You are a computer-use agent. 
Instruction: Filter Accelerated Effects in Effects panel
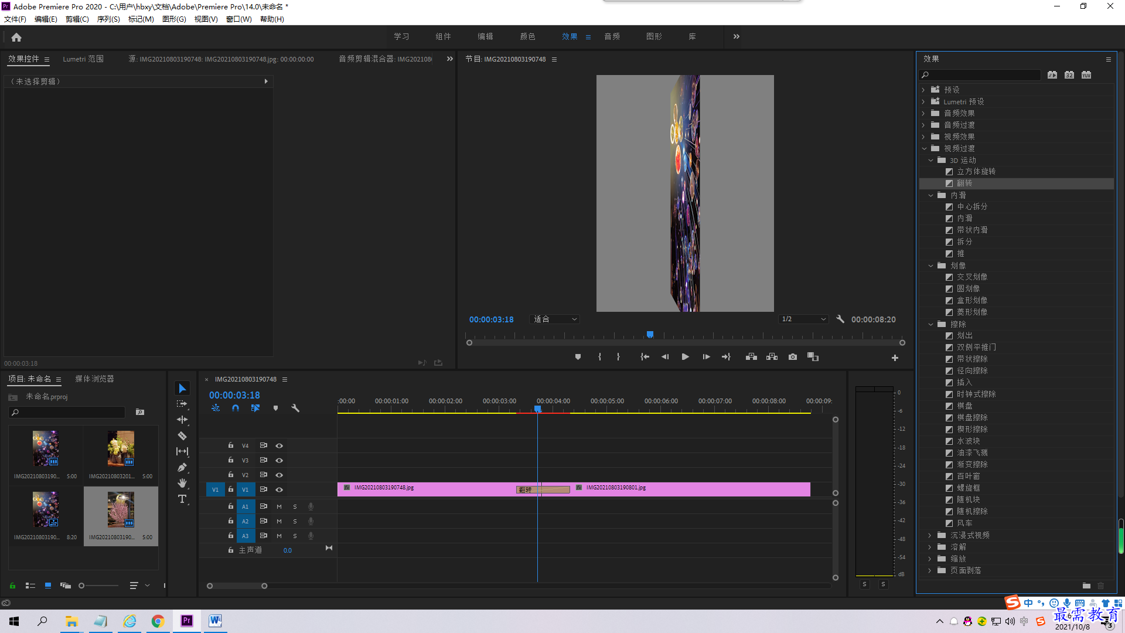(1052, 75)
